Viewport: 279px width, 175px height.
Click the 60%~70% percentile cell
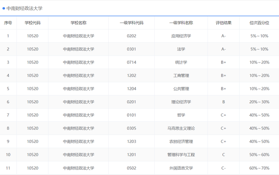[259, 168]
